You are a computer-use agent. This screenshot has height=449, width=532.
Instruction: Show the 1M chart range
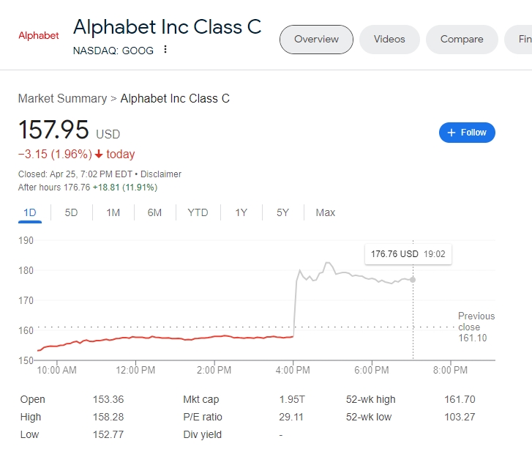113,212
